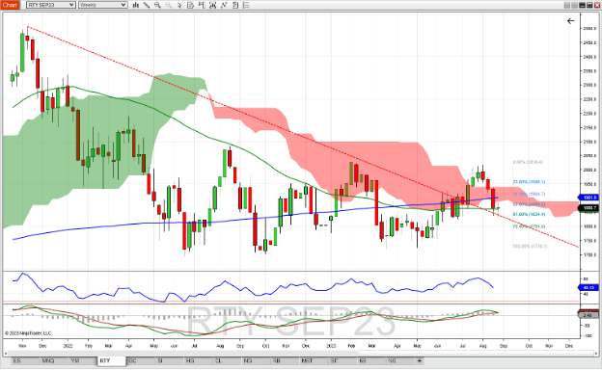Click the grey MACD value marker 2.40
The height and width of the screenshot is (370, 602).
coord(588,315)
